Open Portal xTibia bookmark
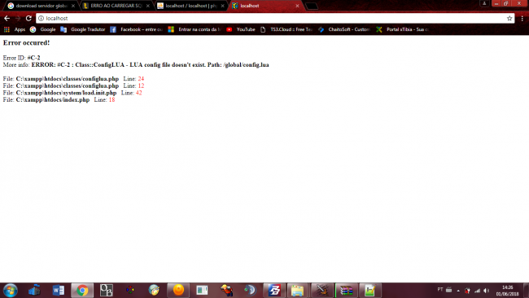The image size is (529, 298). 403,29
